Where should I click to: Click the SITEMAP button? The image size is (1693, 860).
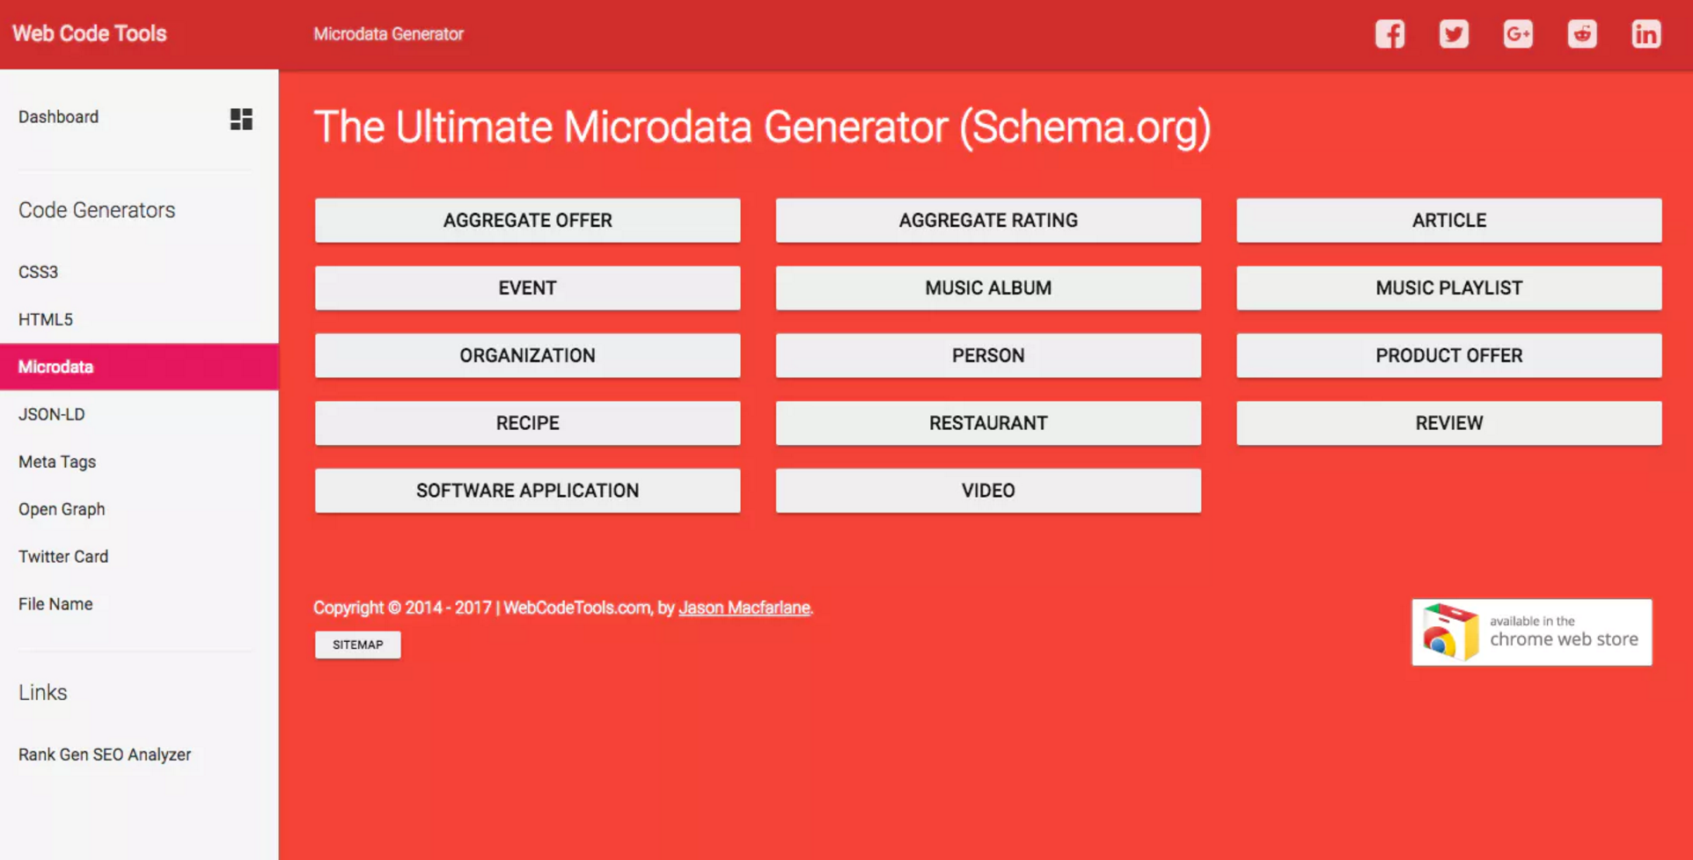click(x=357, y=645)
